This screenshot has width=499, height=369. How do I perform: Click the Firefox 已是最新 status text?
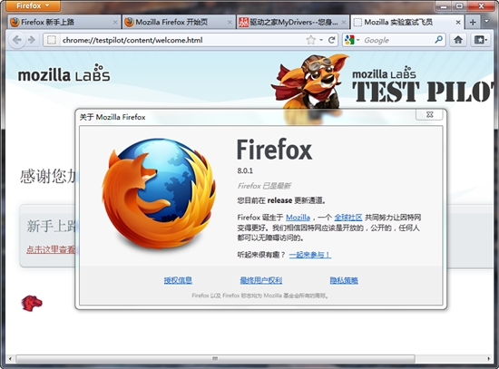coord(264,186)
